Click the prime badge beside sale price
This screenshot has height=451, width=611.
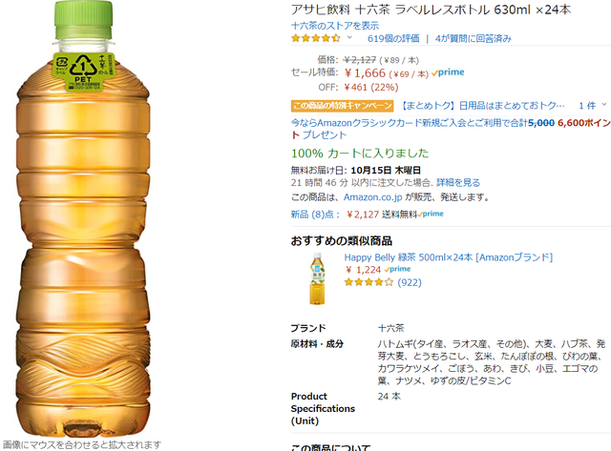448,72
